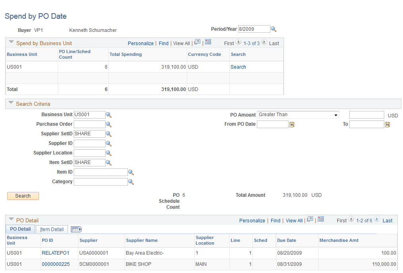Viewport: 403px width, 273px height.
Task: Click the Search button
Action: click(x=23, y=196)
